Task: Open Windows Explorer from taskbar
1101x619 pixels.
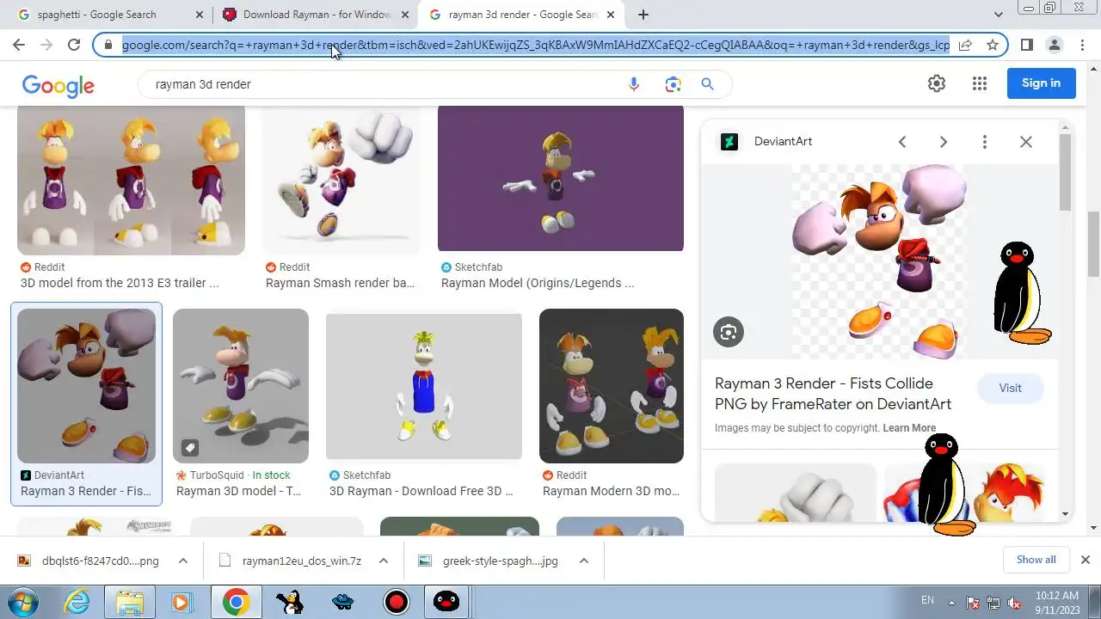Action: click(129, 602)
